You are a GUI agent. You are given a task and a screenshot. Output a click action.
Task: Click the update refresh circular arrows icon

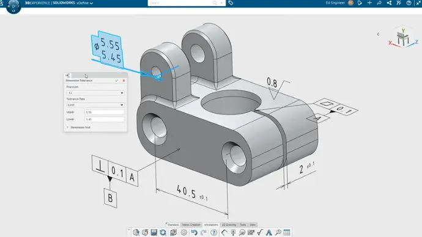163,233
